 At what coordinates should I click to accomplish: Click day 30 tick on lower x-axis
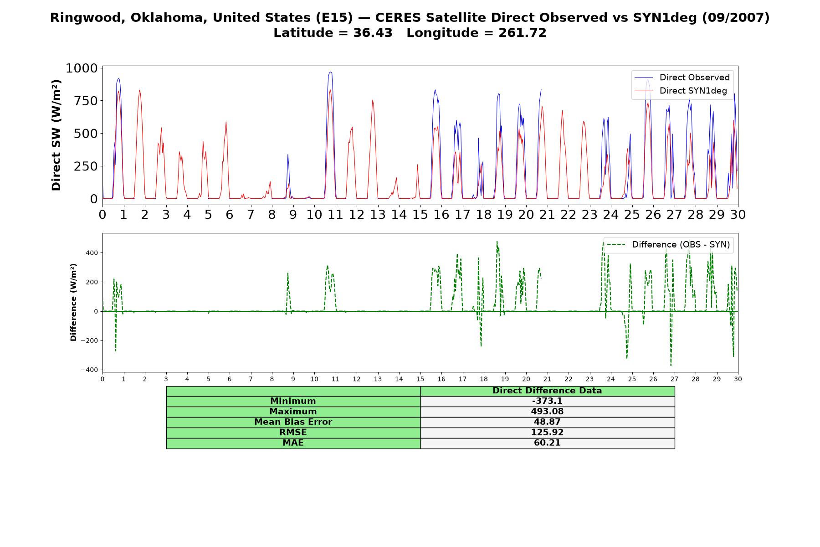tap(738, 379)
